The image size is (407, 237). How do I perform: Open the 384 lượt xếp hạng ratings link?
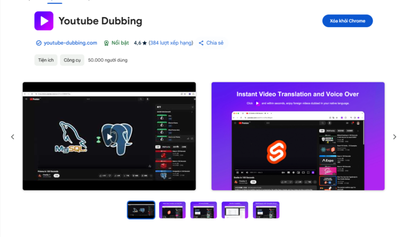coord(171,43)
